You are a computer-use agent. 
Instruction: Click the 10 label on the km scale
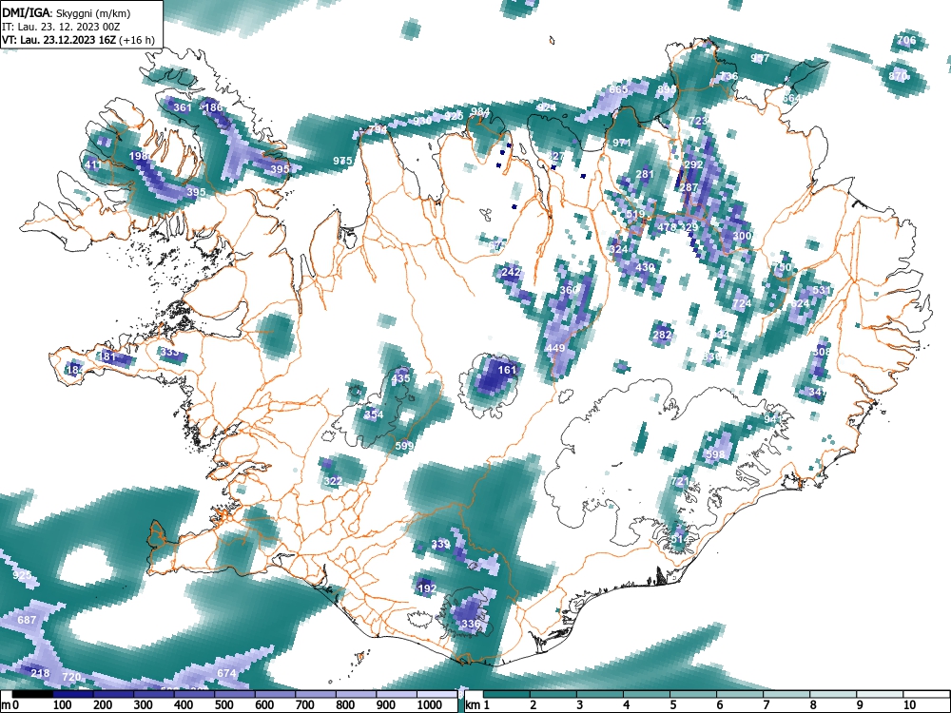908,705
